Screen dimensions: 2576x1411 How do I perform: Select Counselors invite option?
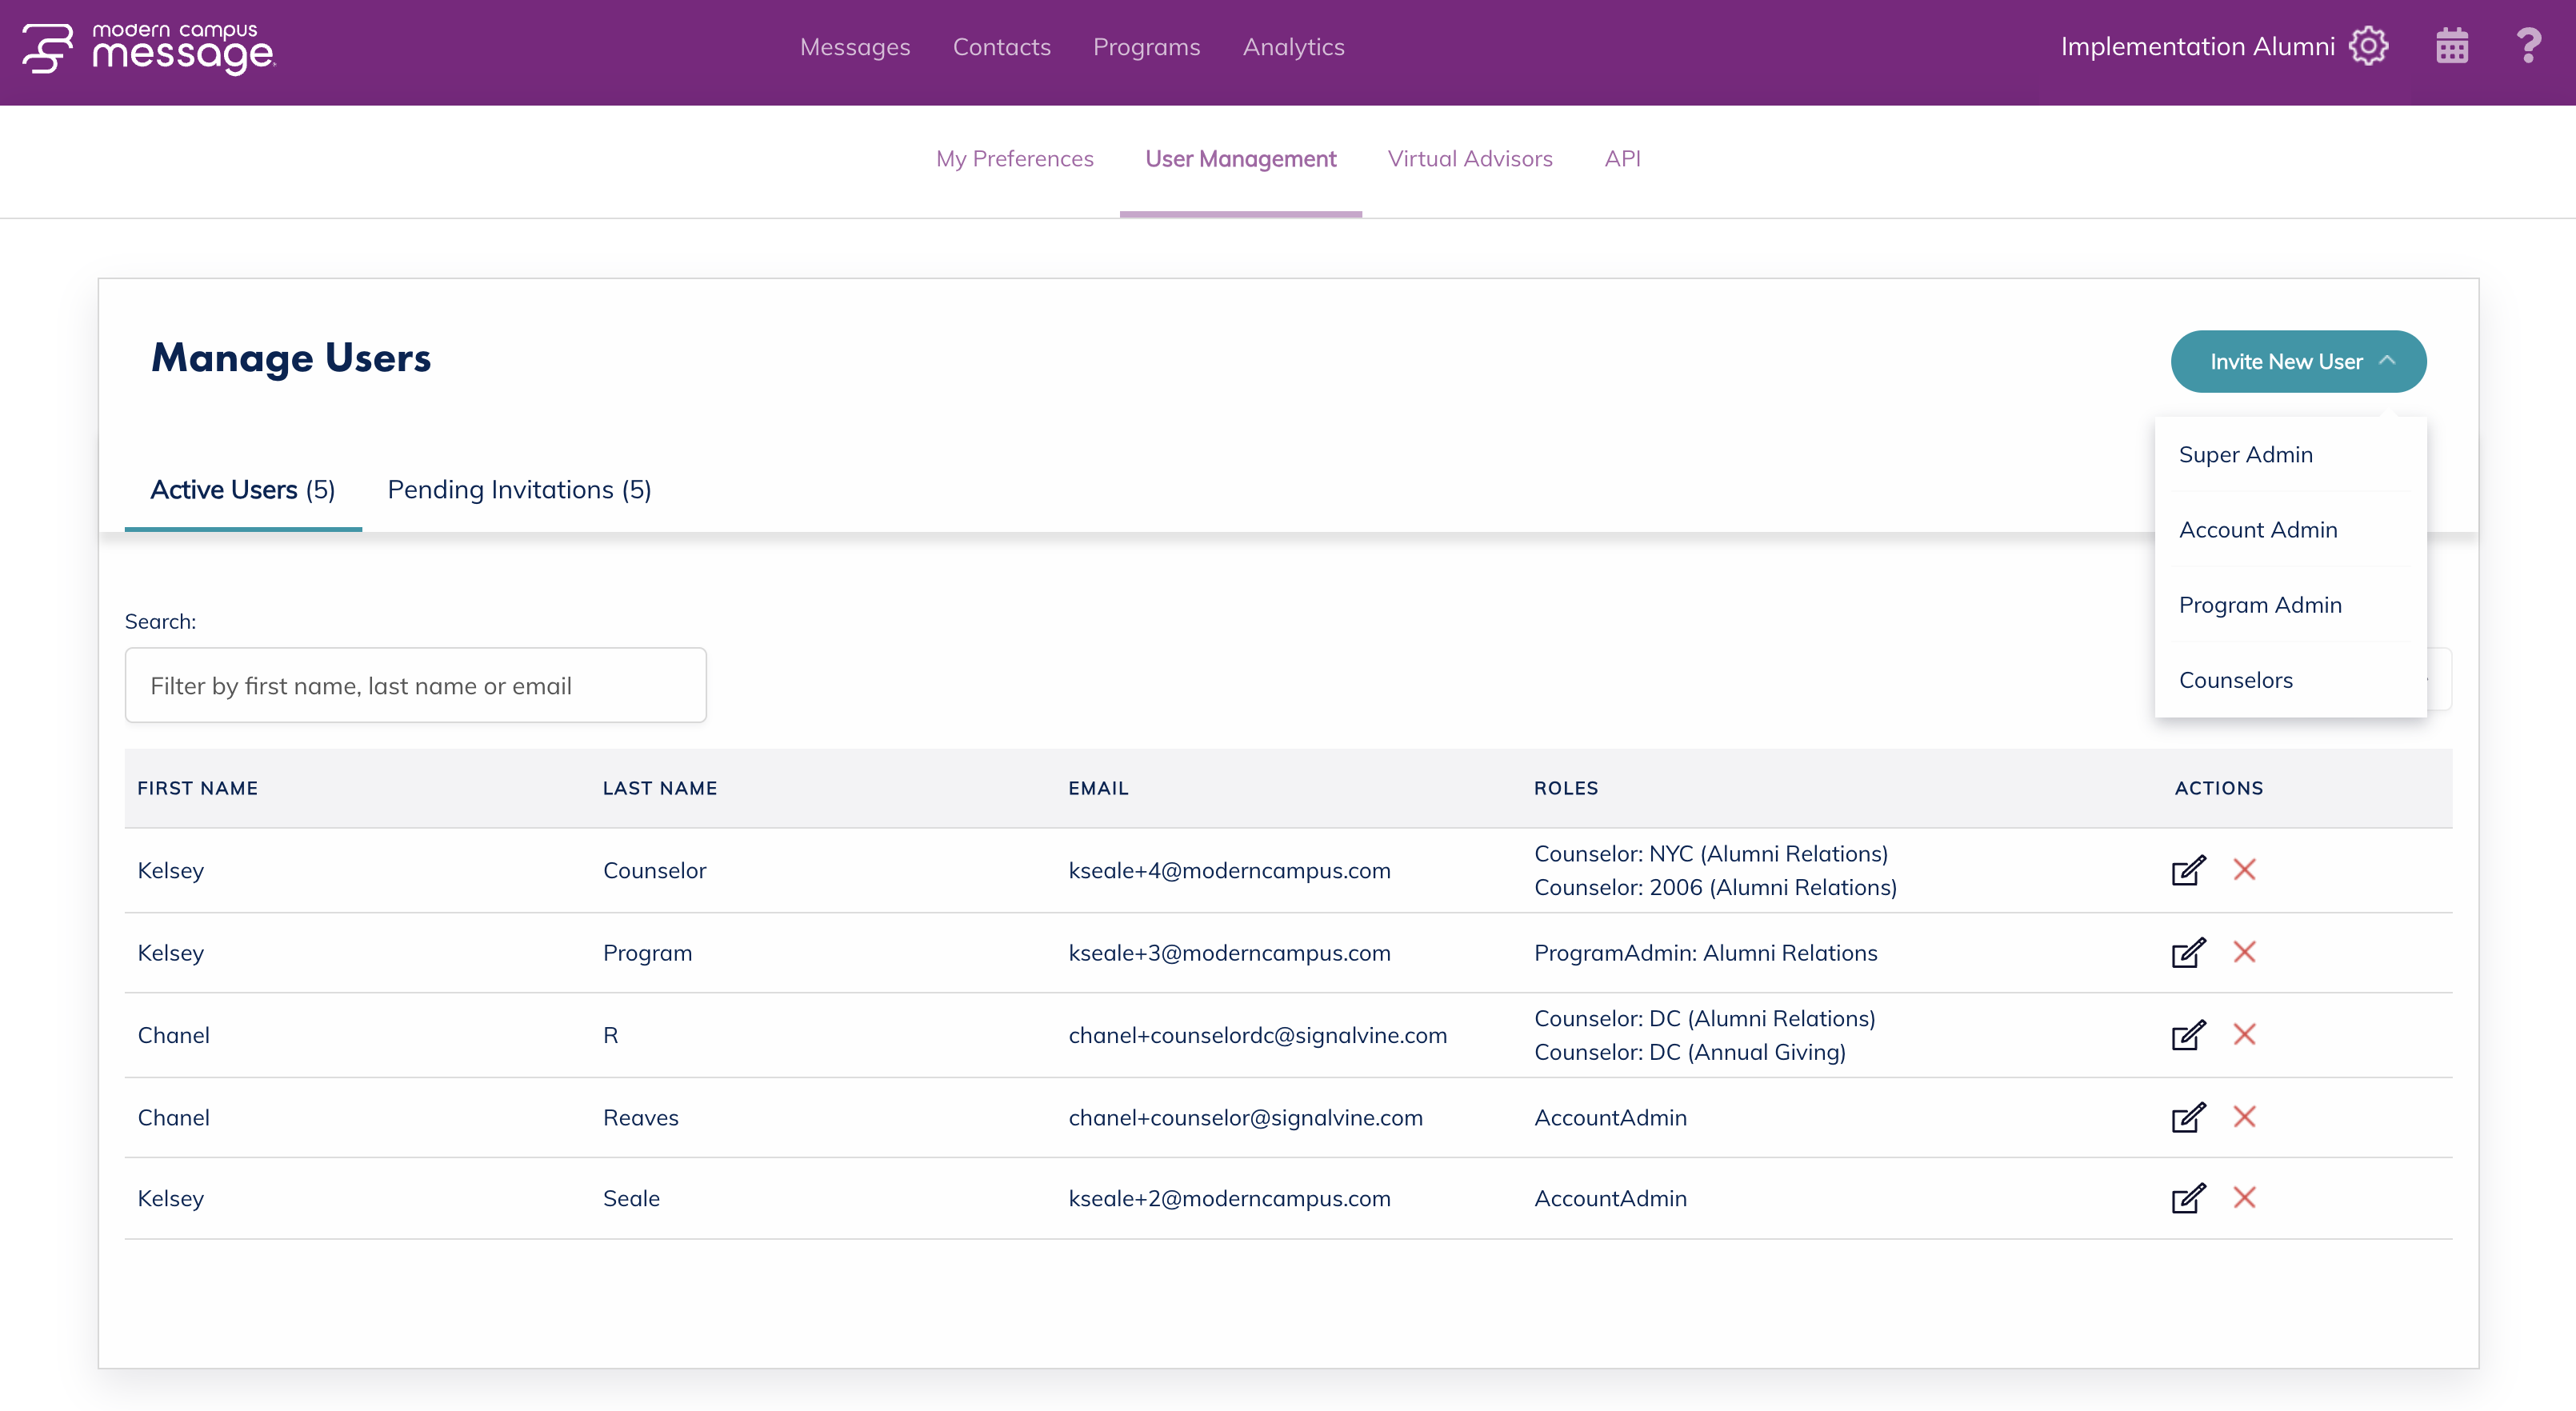click(x=2235, y=680)
